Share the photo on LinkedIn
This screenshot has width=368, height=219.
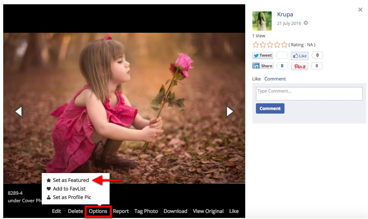pos(263,66)
